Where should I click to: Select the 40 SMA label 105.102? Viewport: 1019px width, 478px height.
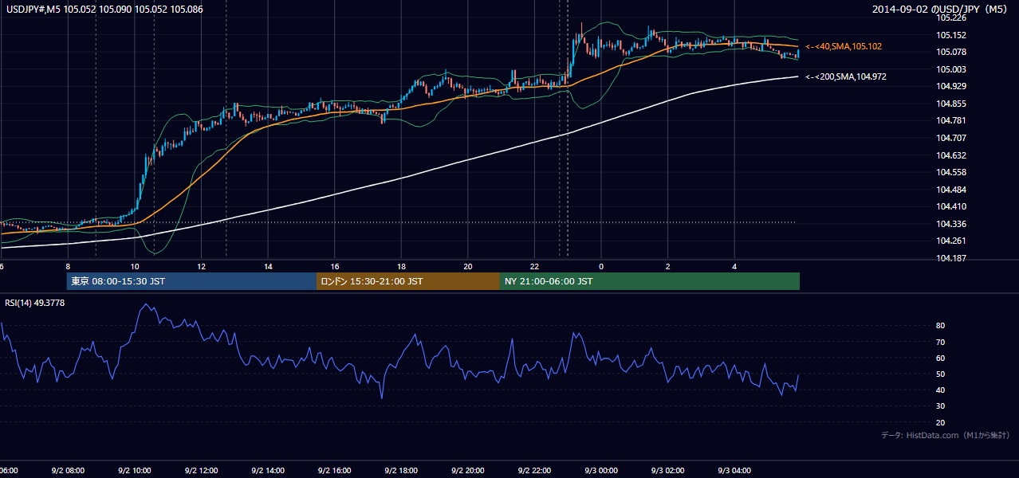click(844, 47)
